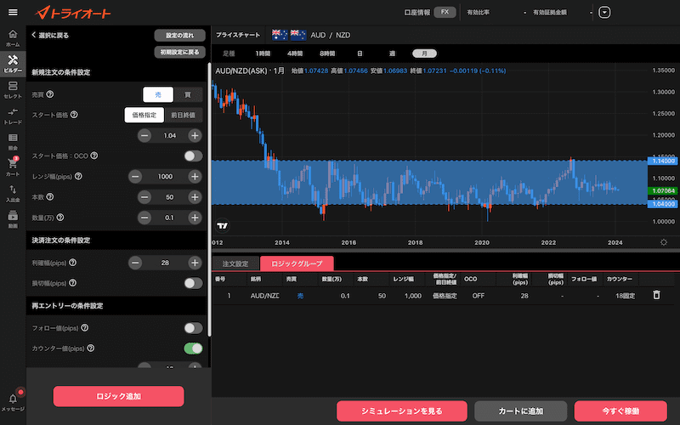Select 日 chart timeframe

pos(360,54)
